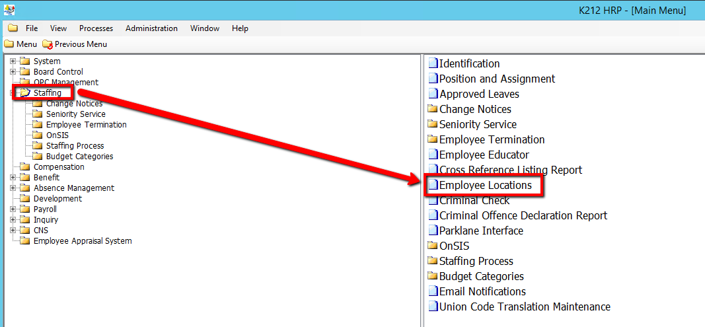
Task: Open the Window menu
Action: coord(205,28)
